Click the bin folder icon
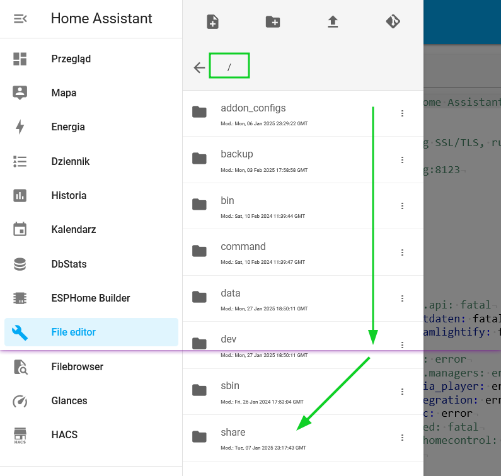Viewport: 501px width, 476px height. pos(199,205)
